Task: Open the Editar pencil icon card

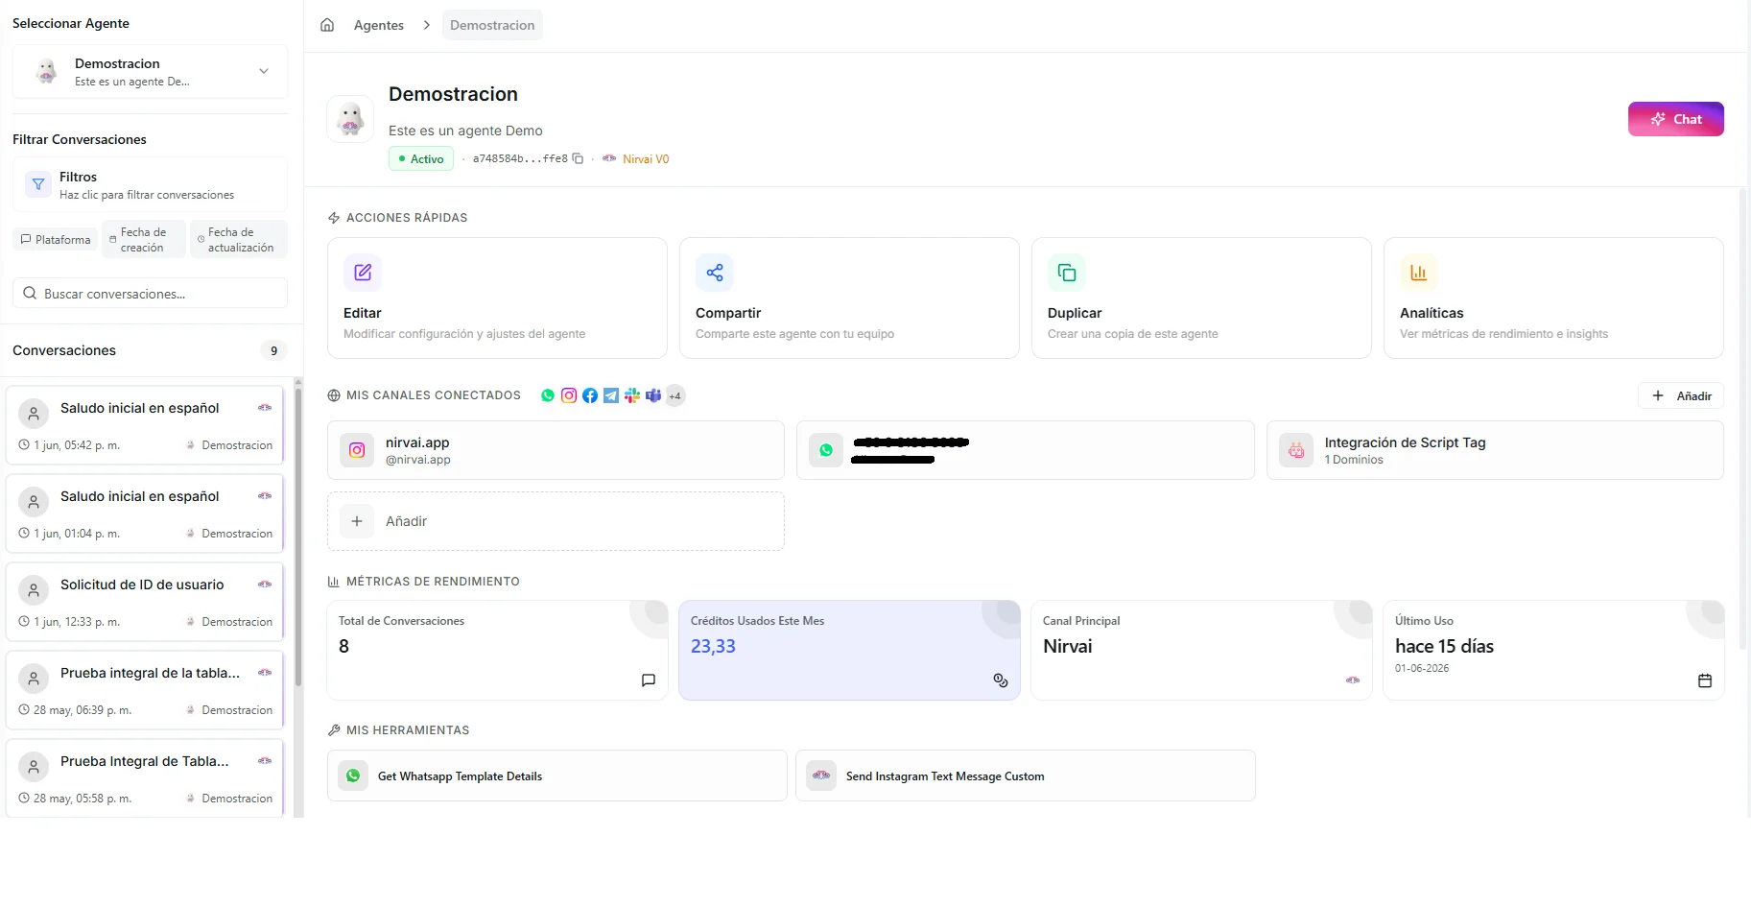Action: (363, 273)
